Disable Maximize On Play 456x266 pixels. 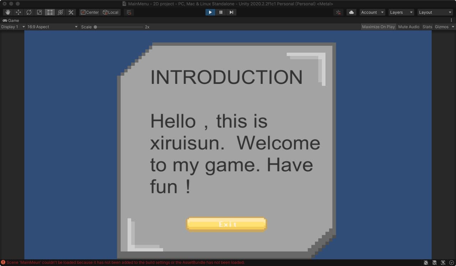(x=378, y=27)
